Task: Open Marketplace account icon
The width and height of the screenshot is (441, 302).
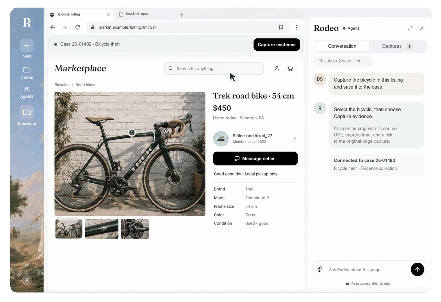Action: click(x=277, y=69)
